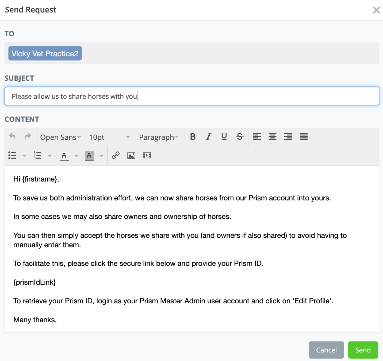Insert an image into the content

pos(131,155)
